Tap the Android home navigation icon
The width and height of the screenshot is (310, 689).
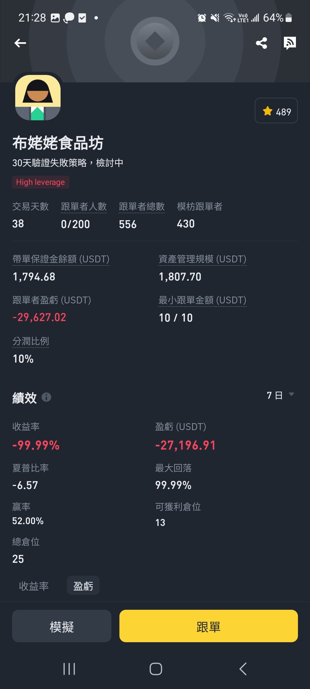(156, 669)
